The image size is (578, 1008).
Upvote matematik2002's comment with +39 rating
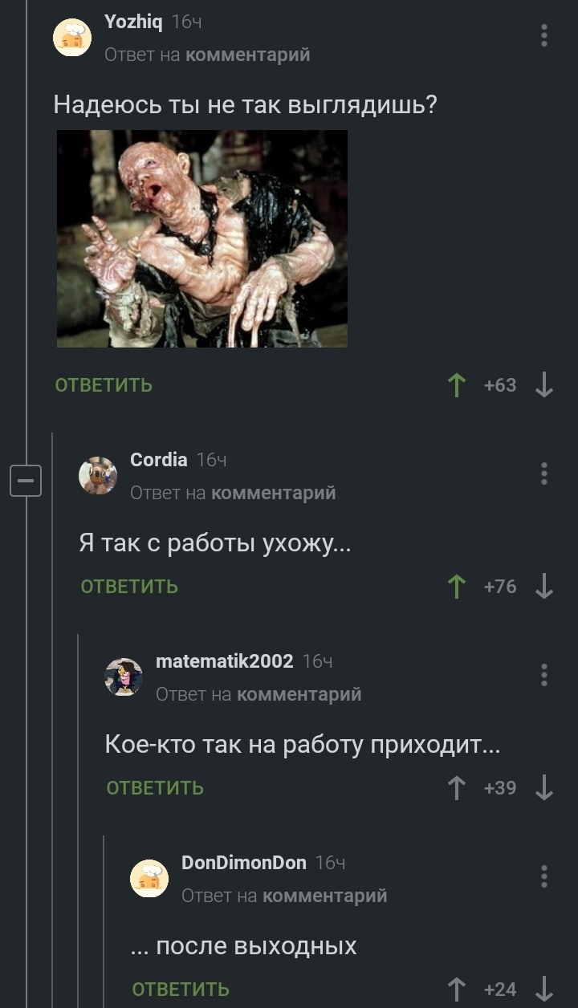[x=457, y=788]
